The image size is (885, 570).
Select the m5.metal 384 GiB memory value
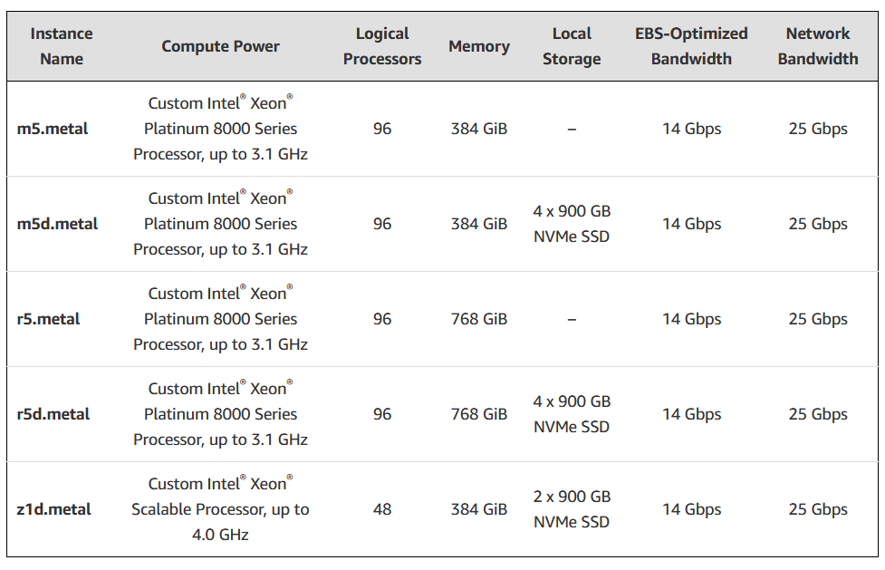(x=479, y=129)
